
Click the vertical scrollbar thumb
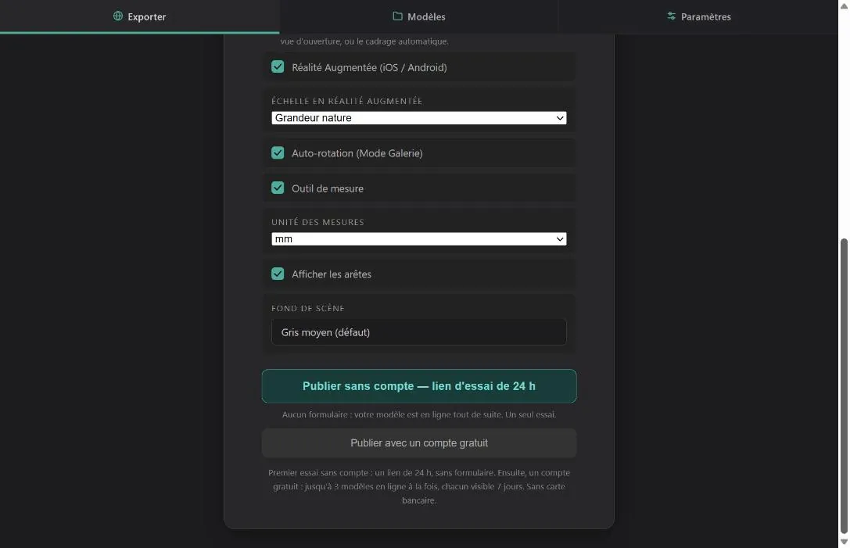pos(844,386)
